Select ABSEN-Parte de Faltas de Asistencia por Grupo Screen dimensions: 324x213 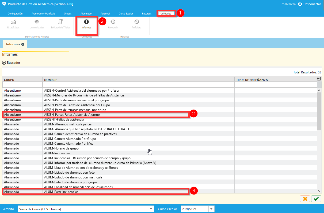[159, 105]
